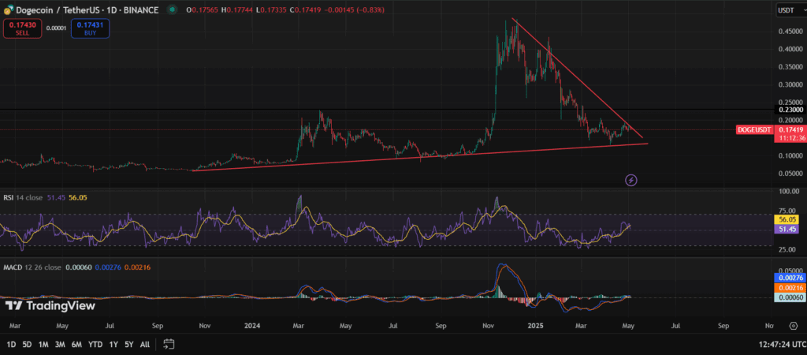This screenshot has width=807, height=355.
Task: Click the purple 51.45 RSI axis label
Action: [x=789, y=228]
